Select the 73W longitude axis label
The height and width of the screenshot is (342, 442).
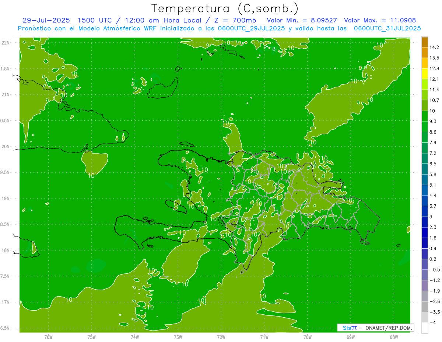178,337
